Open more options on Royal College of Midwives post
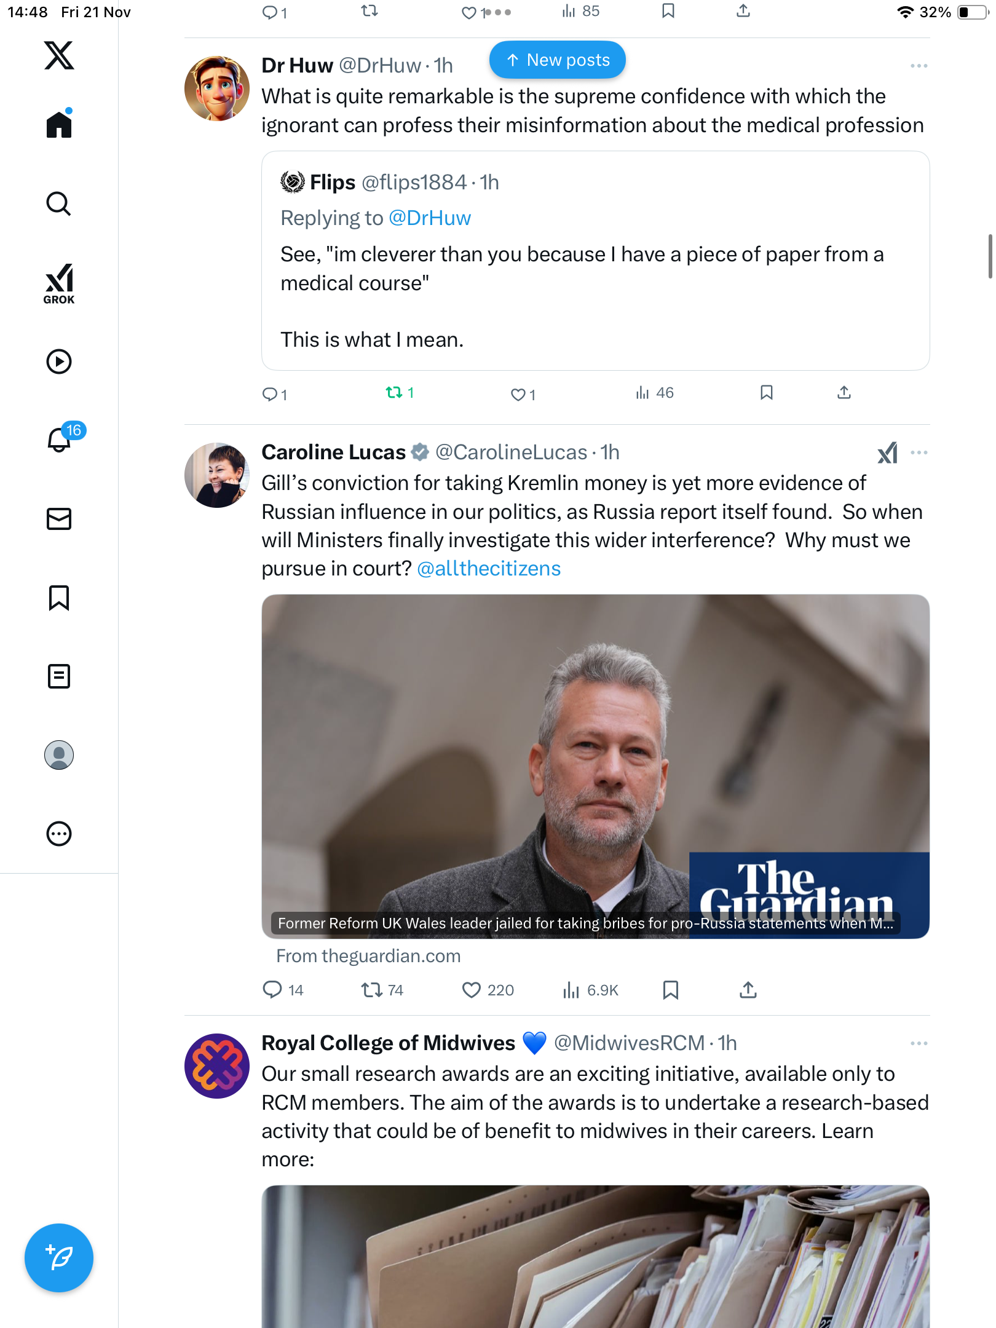This screenshot has width=996, height=1328. tap(919, 1043)
